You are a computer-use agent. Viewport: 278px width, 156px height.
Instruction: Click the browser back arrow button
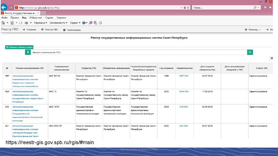click(4, 7)
